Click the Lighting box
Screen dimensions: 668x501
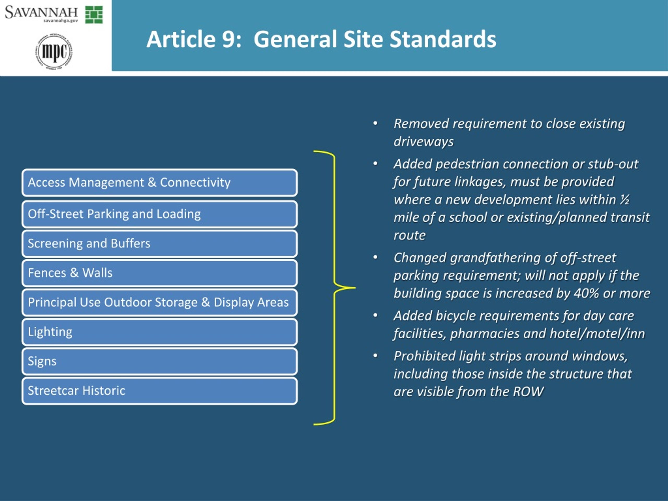[160, 332]
